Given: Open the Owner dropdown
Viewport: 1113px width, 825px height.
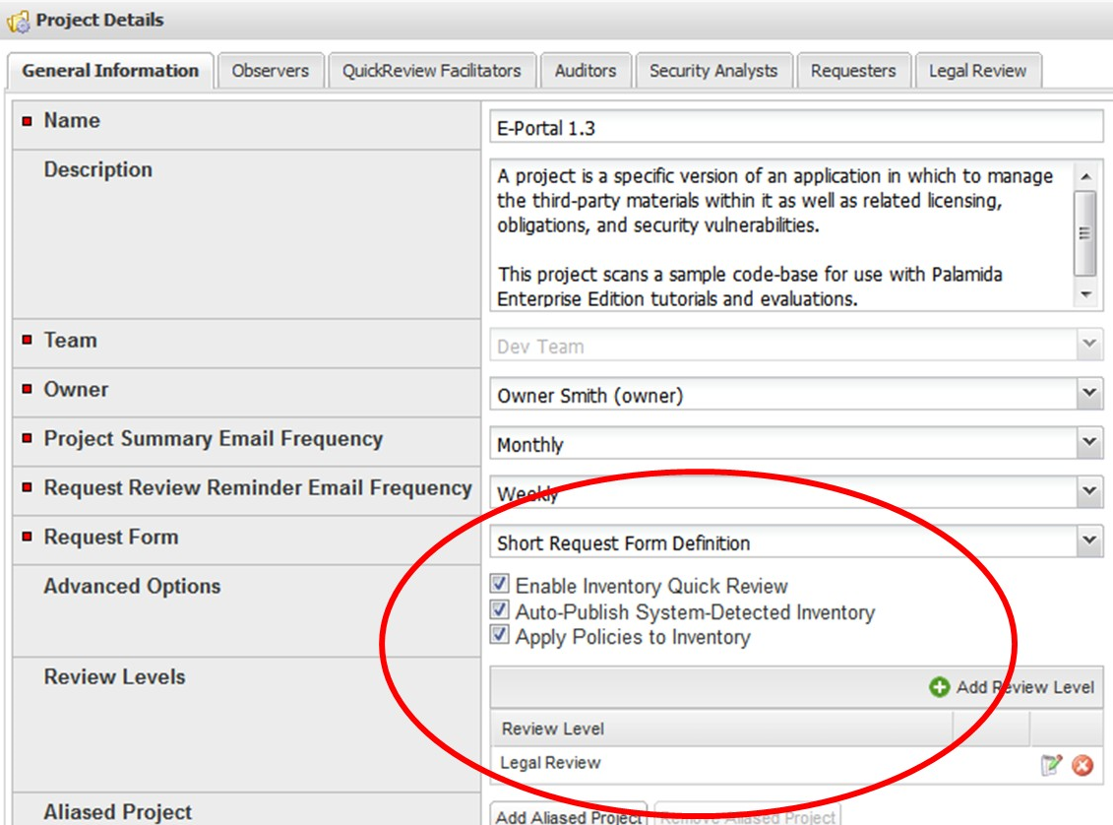Looking at the screenshot, I should (1088, 395).
